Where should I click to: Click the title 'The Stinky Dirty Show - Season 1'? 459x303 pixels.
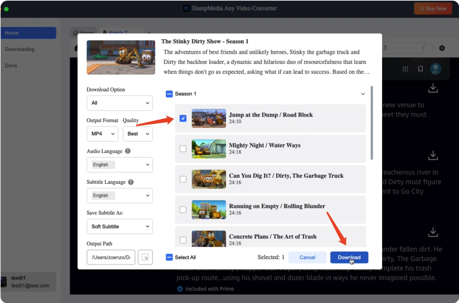click(205, 42)
